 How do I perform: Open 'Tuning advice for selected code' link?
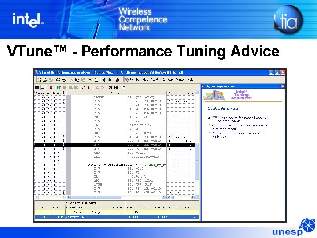pos(242,119)
